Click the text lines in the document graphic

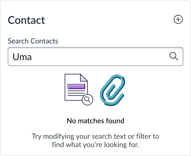click(x=76, y=94)
